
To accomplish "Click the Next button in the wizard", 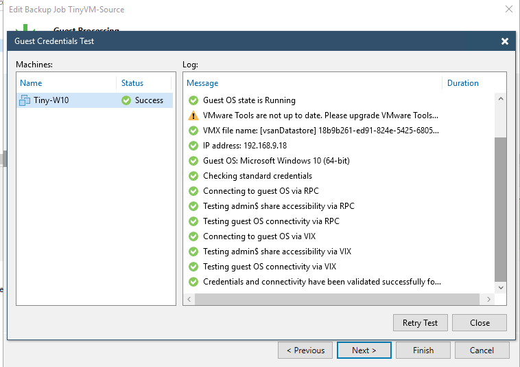I will 364,351.
